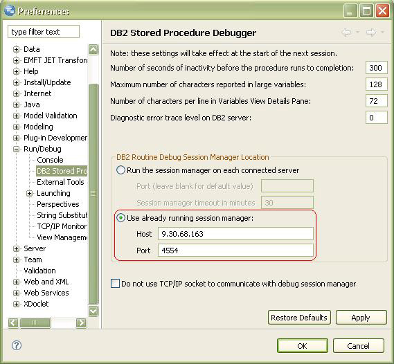Click the Port field containing 4554
This screenshot has height=364, width=394.
pos(235,251)
